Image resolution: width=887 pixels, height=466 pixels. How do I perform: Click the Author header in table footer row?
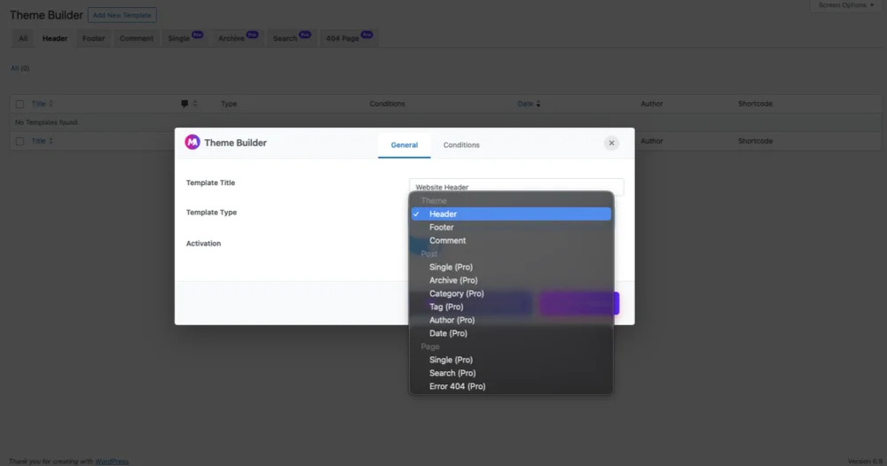point(652,141)
